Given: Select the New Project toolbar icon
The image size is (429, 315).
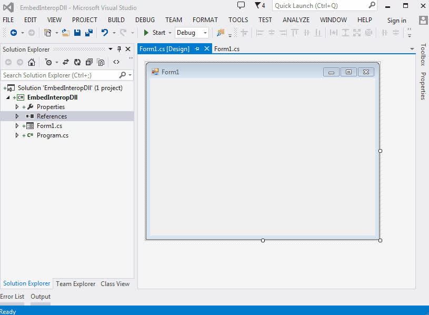Looking at the screenshot, I should coord(48,33).
